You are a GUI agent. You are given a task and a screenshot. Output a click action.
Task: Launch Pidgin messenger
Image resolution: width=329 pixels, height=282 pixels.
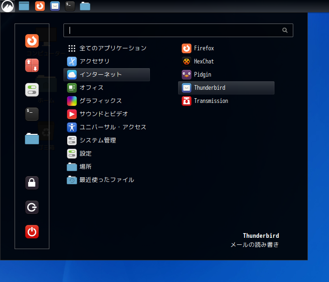coord(226,75)
